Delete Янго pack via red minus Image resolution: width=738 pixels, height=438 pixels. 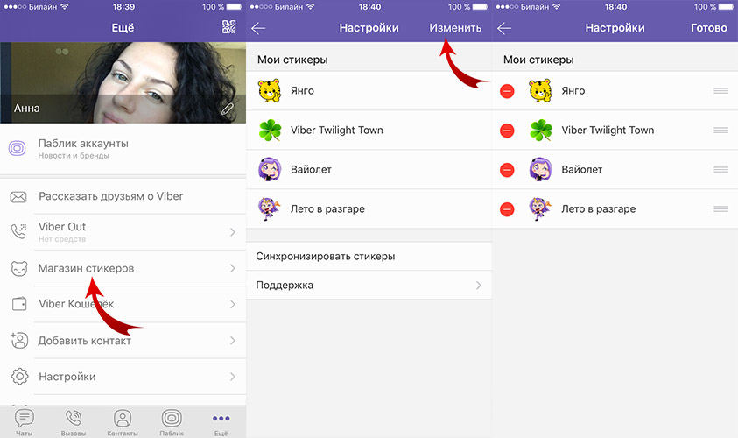(507, 91)
